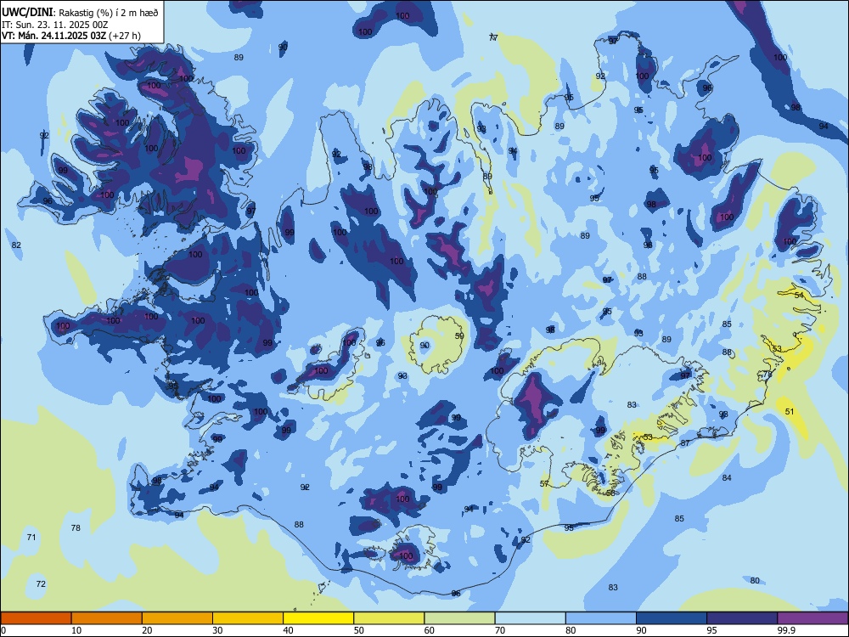This screenshot has width=849, height=637.
Task: Click the 'IT: Sun. 23. 11. 2025 00Z' line
Action: pos(54,25)
